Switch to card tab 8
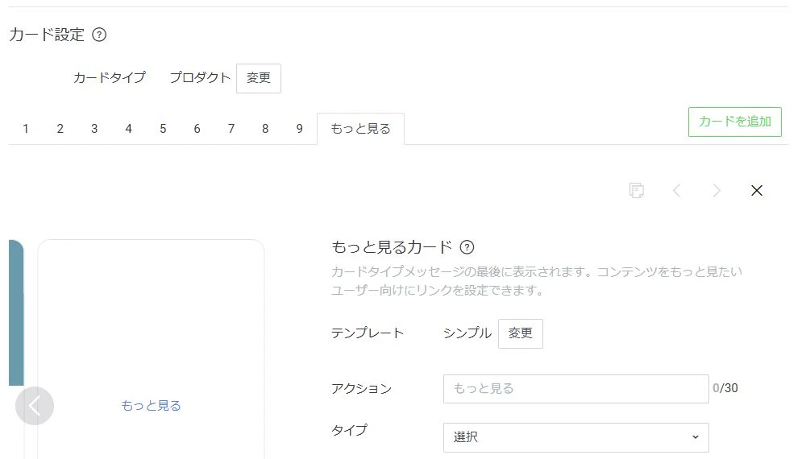 [x=265, y=129]
